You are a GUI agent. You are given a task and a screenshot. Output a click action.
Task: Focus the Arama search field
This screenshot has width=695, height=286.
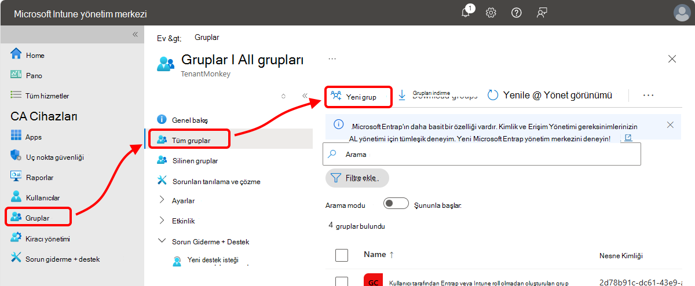click(482, 155)
